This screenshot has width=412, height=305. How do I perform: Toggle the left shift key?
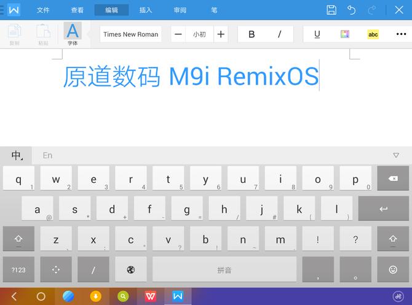click(x=18, y=239)
